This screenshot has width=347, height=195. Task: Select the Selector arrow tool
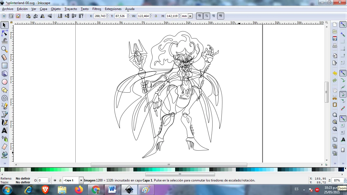(x=4, y=25)
